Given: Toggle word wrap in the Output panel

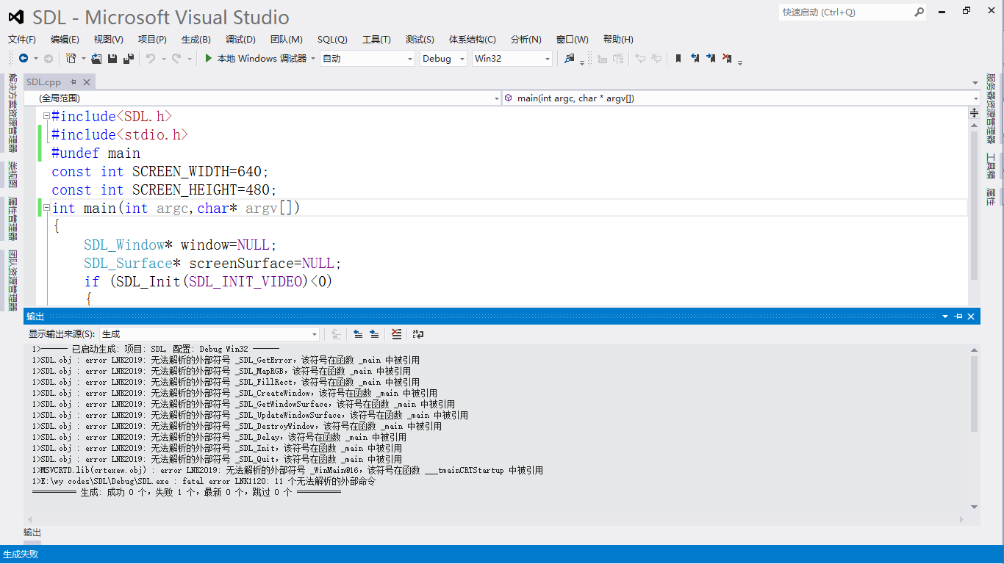Looking at the screenshot, I should tap(418, 334).
